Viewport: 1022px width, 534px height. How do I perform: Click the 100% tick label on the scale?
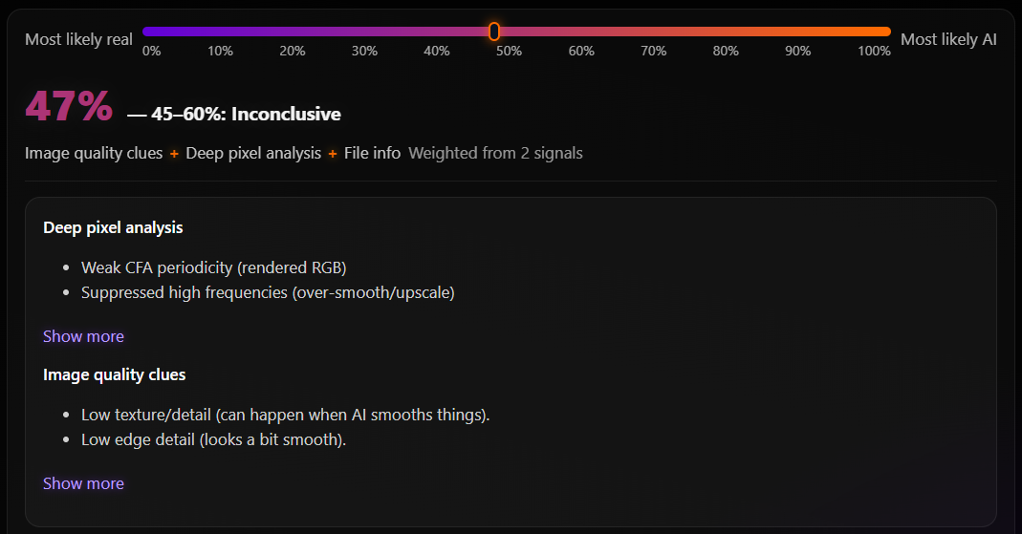click(x=874, y=51)
